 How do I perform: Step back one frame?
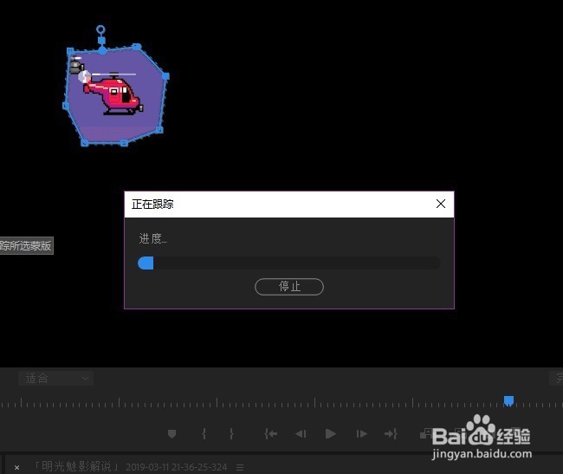301,434
